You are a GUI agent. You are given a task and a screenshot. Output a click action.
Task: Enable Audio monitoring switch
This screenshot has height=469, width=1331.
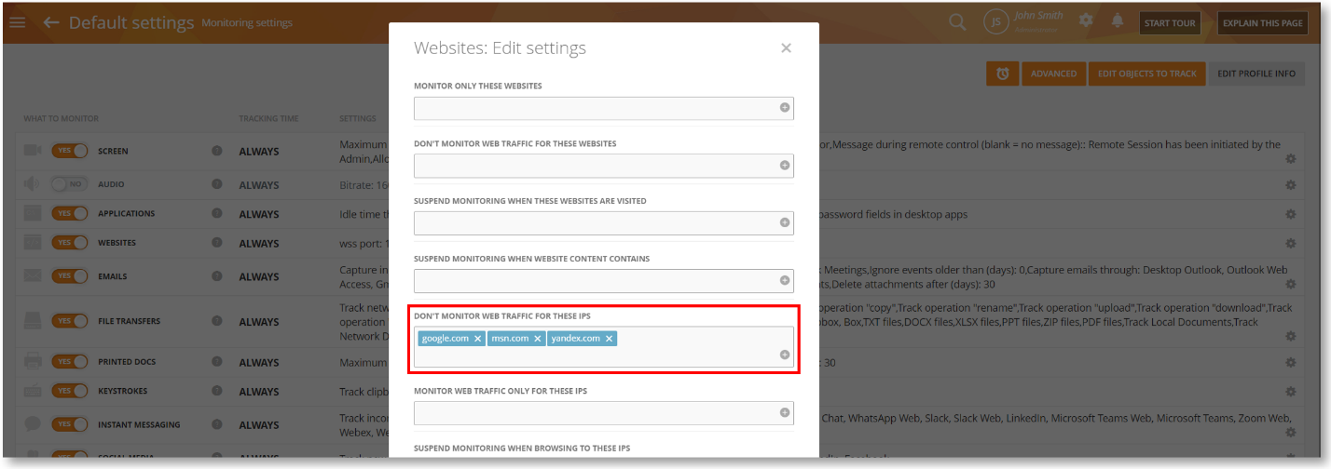[70, 184]
